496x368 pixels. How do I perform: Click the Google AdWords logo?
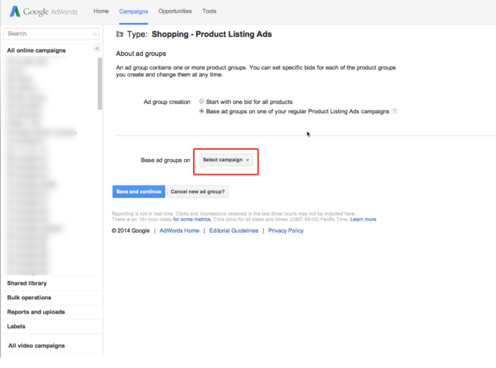(x=43, y=11)
